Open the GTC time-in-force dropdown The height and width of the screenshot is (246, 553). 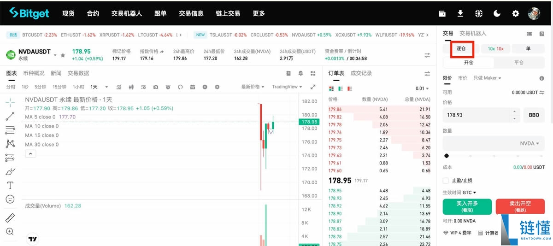pyautogui.click(x=469, y=193)
